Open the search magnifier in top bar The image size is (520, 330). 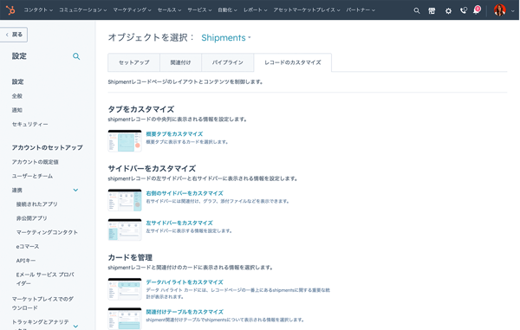point(417,10)
